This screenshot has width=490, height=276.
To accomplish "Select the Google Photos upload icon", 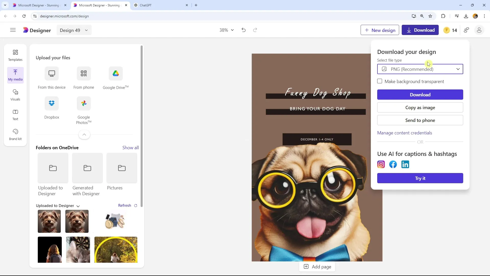I will pos(83,103).
